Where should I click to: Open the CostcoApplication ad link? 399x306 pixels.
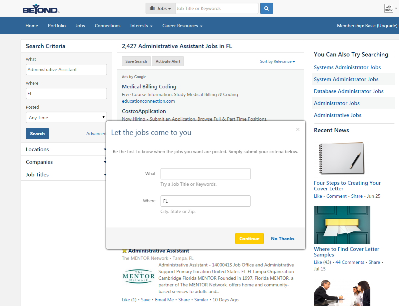144,111
